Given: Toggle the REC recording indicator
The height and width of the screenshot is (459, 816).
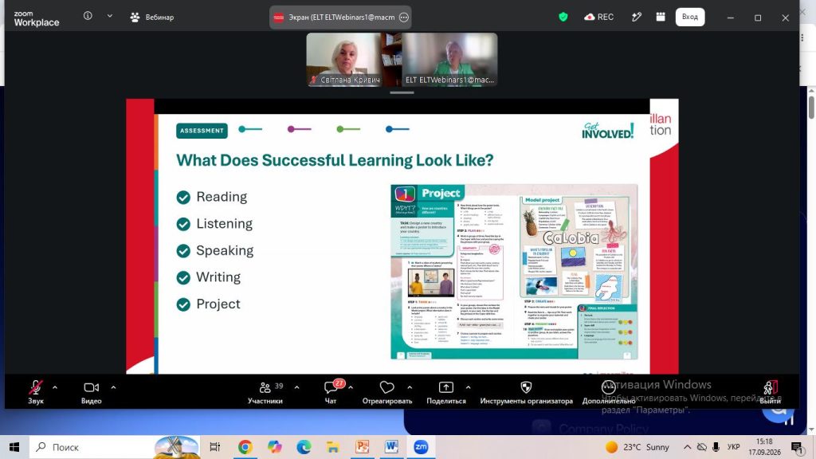Looking at the screenshot, I should [599, 18].
